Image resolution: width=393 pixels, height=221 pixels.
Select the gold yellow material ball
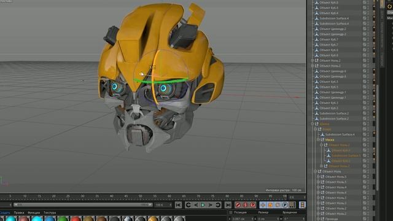[x=154, y=219]
